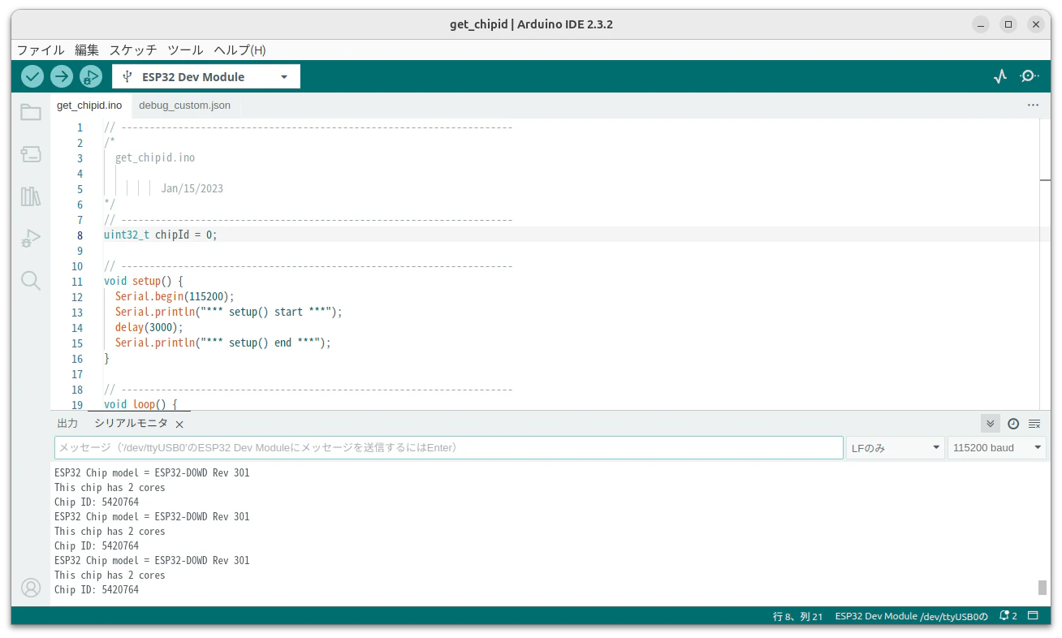Click the serial monitor scrollbar thumb
The image size is (1062, 638).
1043,588
